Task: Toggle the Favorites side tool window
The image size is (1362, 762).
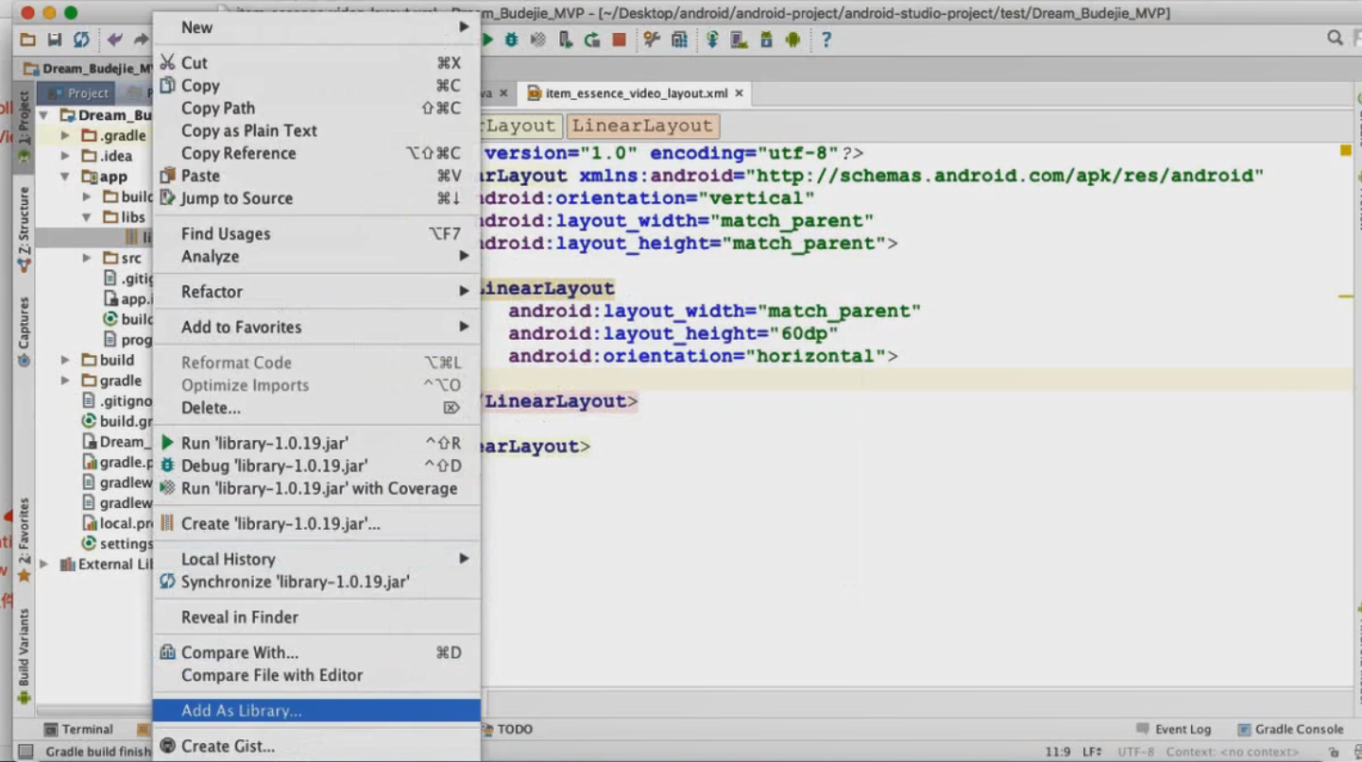Action: [24, 540]
